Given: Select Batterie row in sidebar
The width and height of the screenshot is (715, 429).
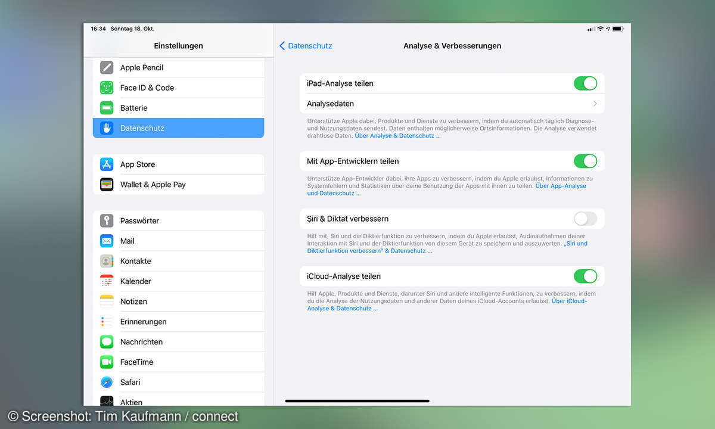Looking at the screenshot, I should 178,108.
